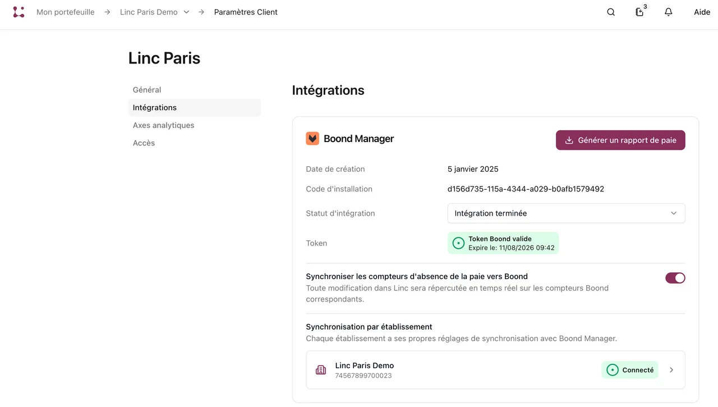Image resolution: width=718 pixels, height=407 pixels.
Task: Select the Axes analytiques tab
Action: 195,125
